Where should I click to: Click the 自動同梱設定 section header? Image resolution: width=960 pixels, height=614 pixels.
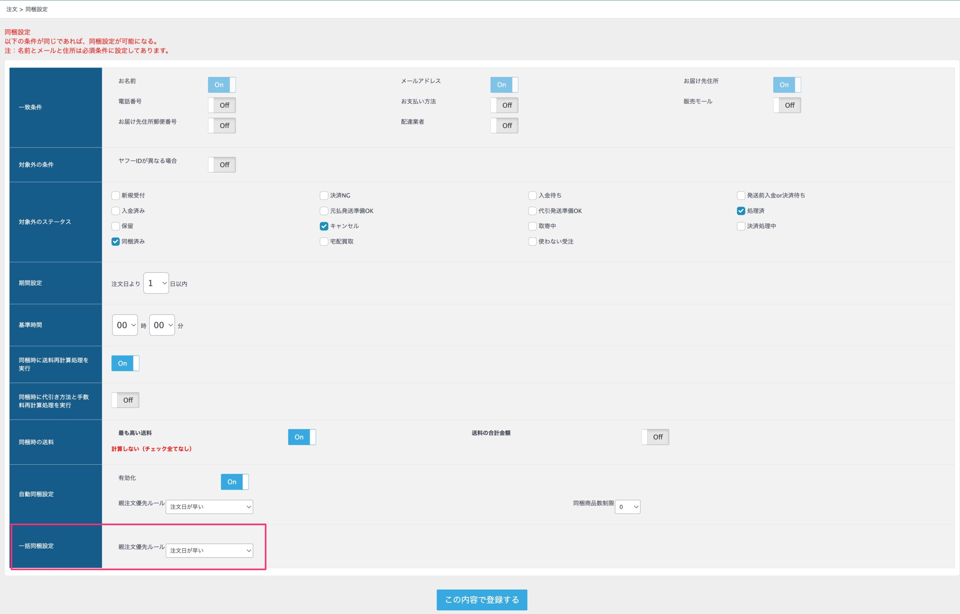tap(56, 494)
